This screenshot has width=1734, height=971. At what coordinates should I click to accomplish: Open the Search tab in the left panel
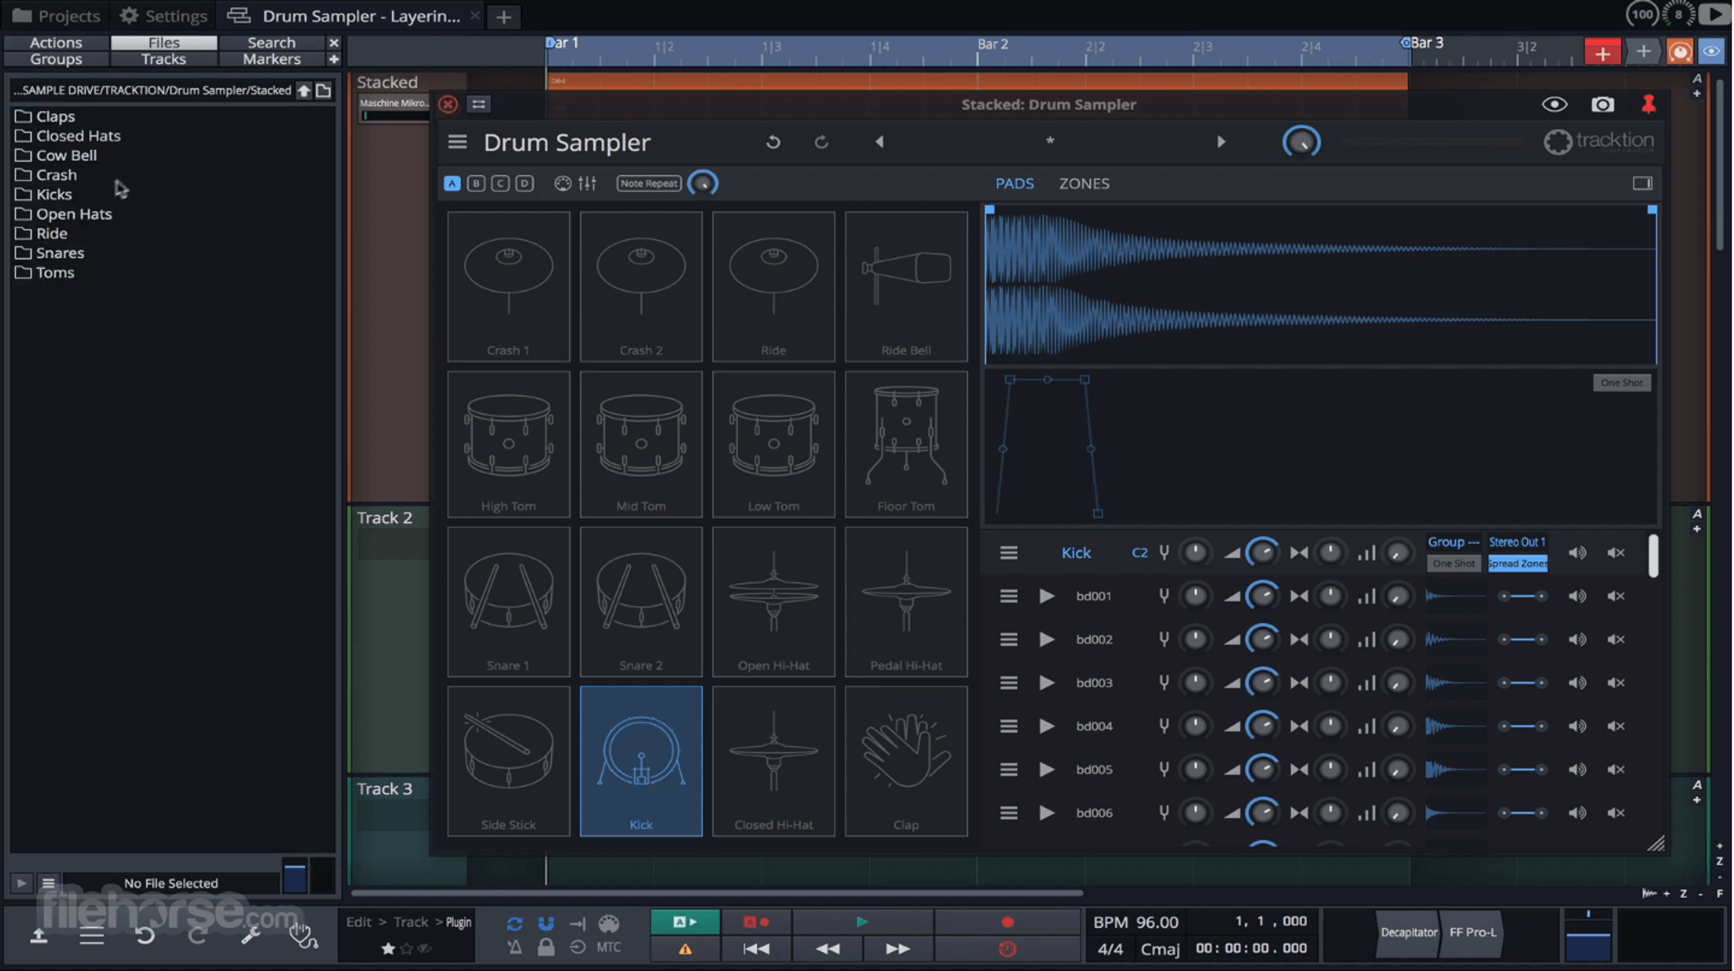point(271,42)
